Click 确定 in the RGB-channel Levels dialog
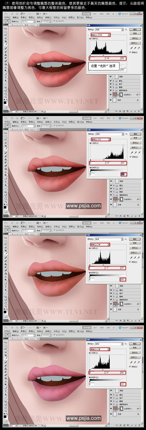 (135, 29)
